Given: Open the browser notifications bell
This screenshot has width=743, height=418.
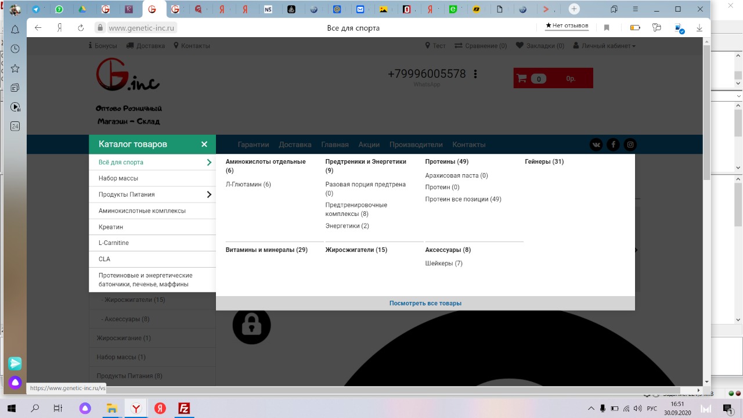Looking at the screenshot, I should pyautogui.click(x=15, y=29).
